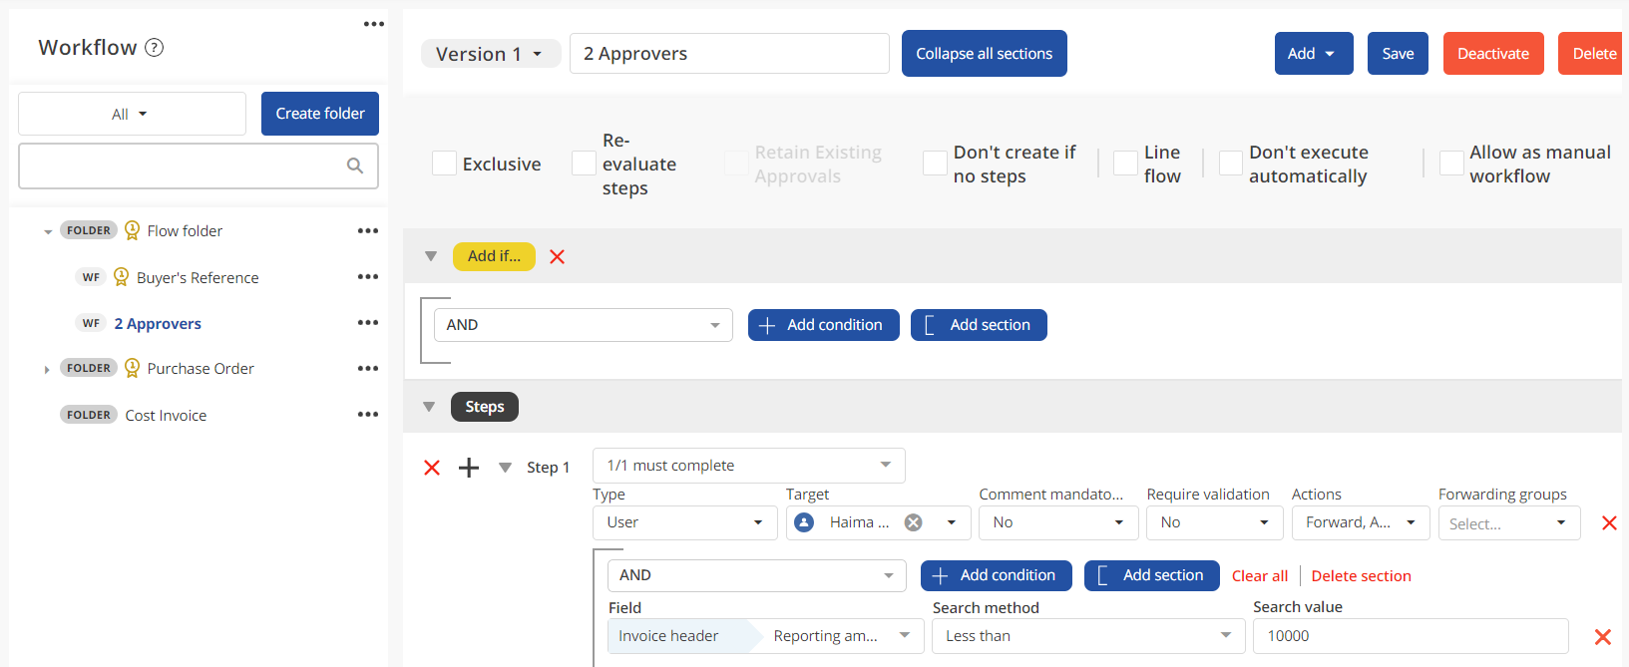
Task: Remove the Add if section with red X
Action: click(x=557, y=257)
